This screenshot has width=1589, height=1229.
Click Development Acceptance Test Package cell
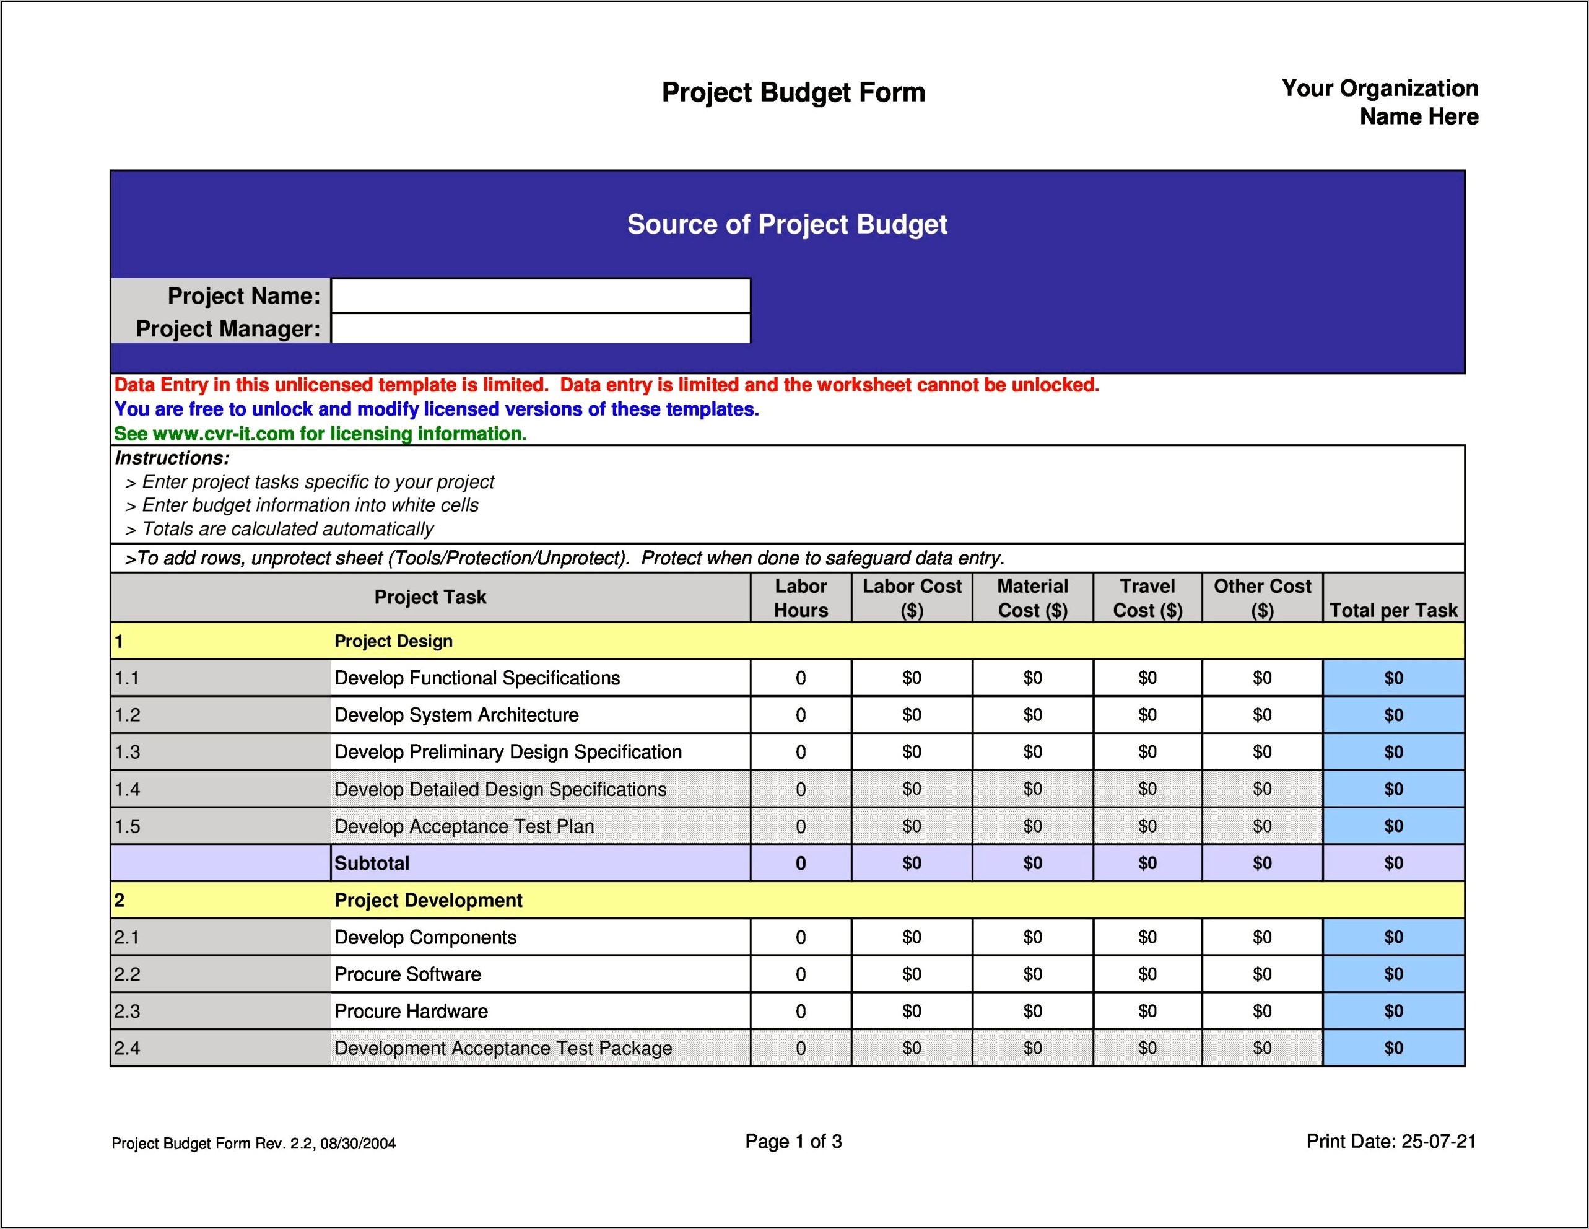click(x=541, y=1048)
